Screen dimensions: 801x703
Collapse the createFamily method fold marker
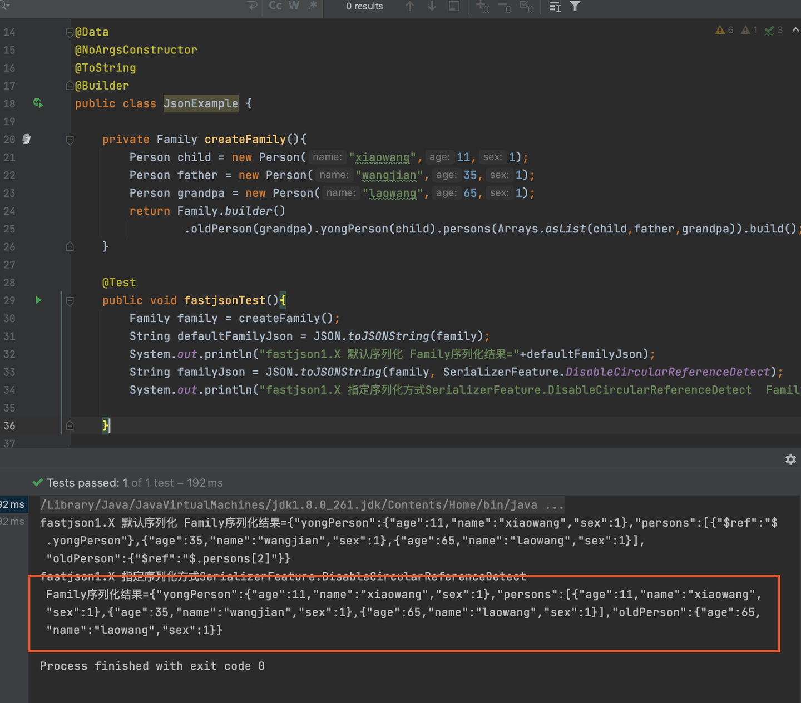click(x=70, y=140)
